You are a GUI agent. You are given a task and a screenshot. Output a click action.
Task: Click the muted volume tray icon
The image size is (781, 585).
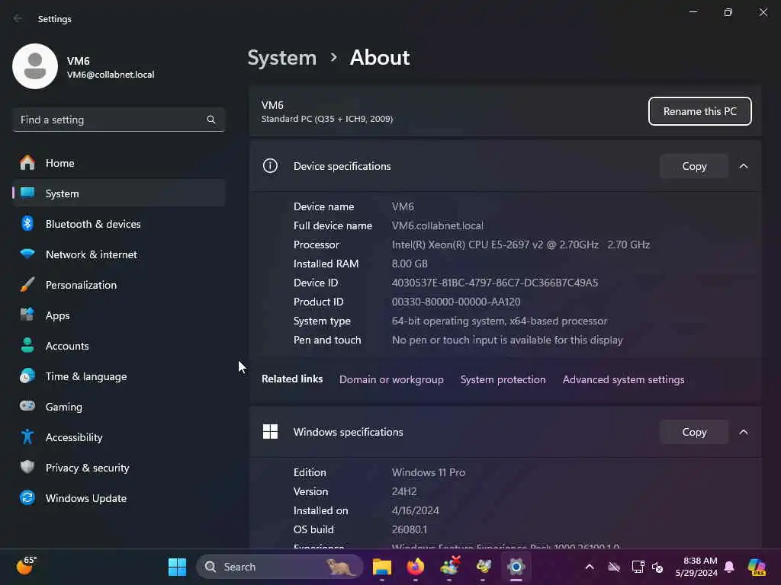point(657,567)
